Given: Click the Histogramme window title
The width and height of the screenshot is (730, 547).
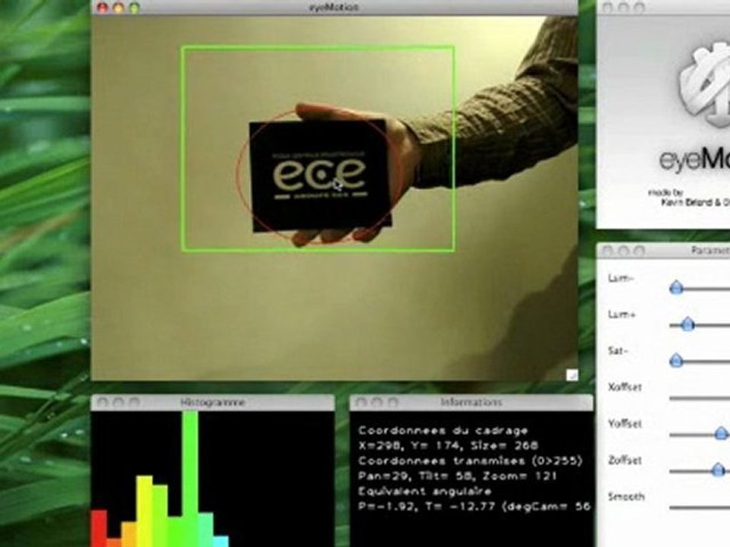Looking at the screenshot, I should click(x=213, y=403).
